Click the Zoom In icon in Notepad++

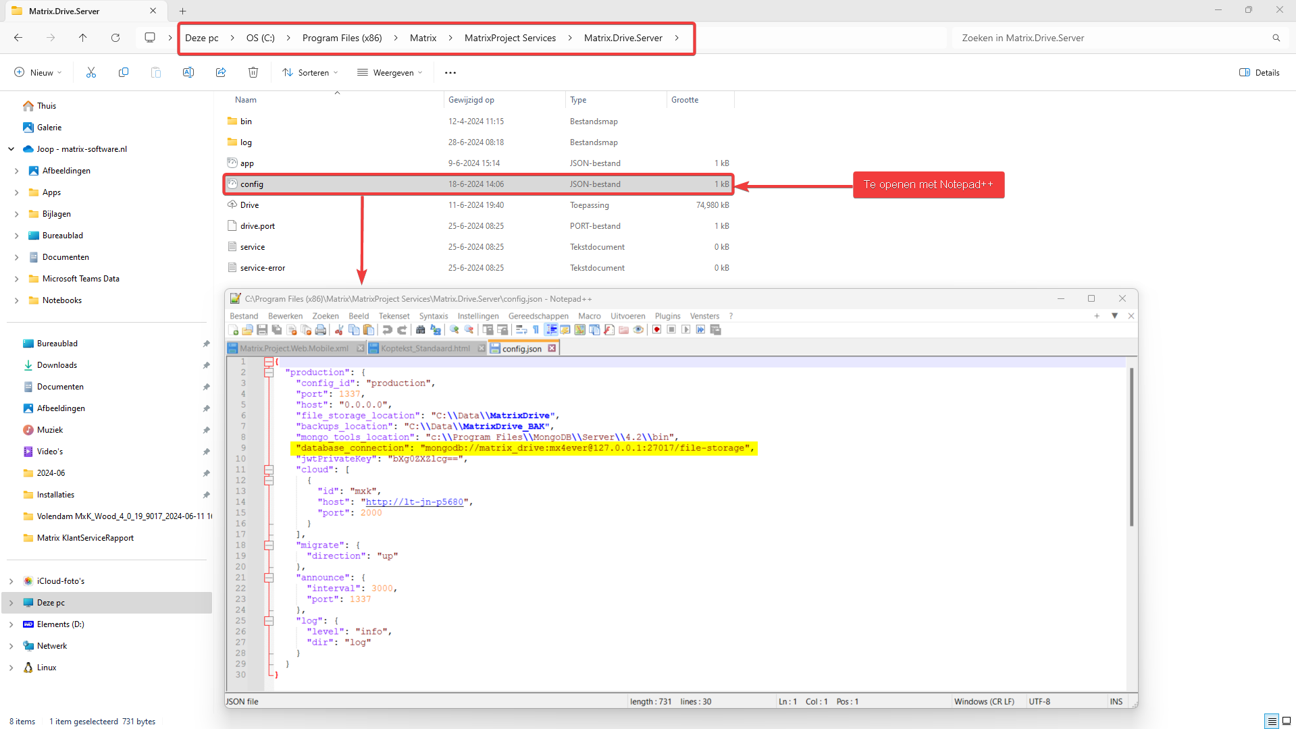click(455, 329)
